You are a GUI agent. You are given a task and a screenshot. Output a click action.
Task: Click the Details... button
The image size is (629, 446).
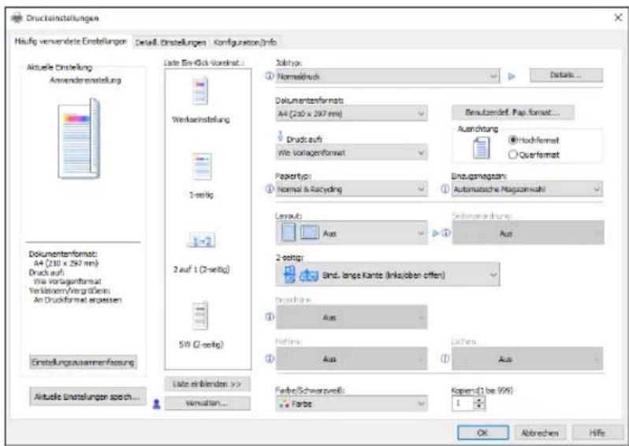(x=566, y=75)
